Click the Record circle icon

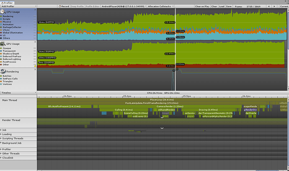pos(60,6)
